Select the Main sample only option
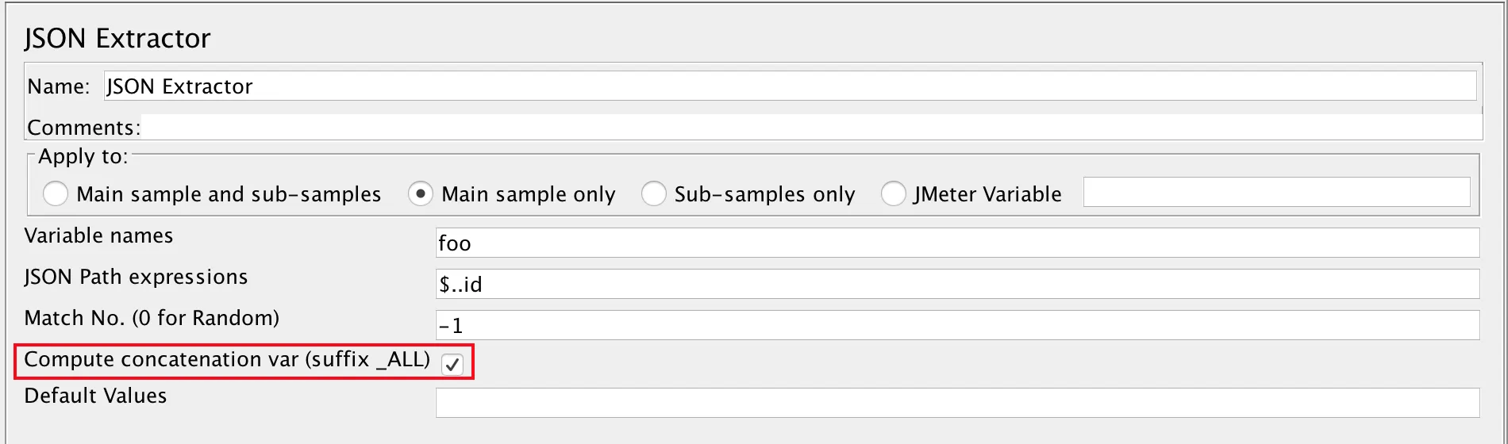The width and height of the screenshot is (1508, 444). 421,193
